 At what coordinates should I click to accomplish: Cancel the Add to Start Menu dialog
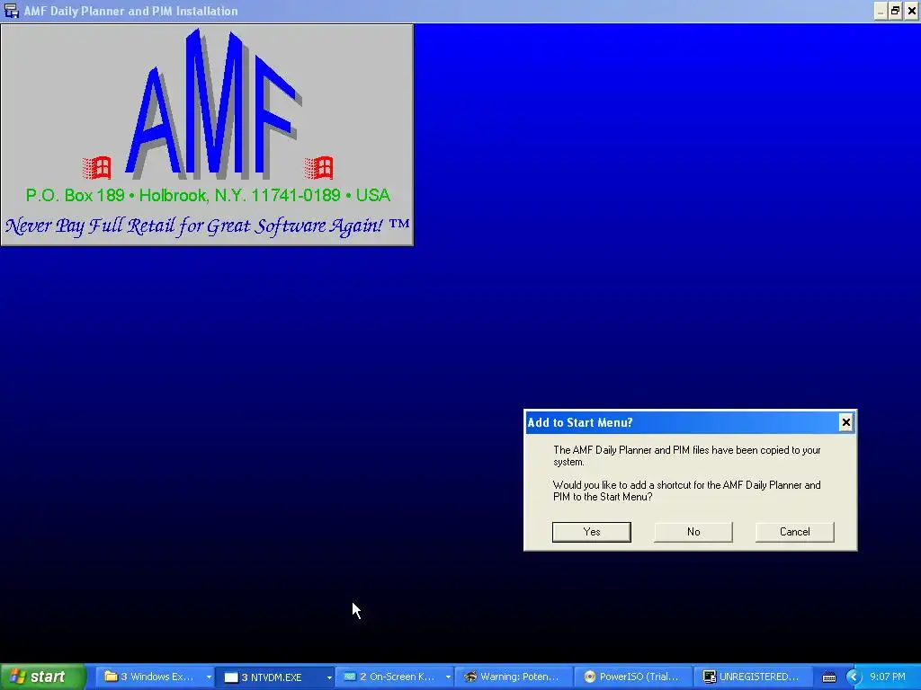coord(795,532)
